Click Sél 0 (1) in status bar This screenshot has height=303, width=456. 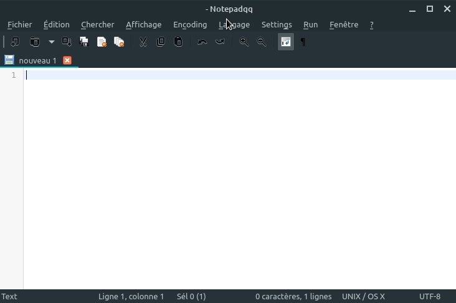pyautogui.click(x=191, y=297)
